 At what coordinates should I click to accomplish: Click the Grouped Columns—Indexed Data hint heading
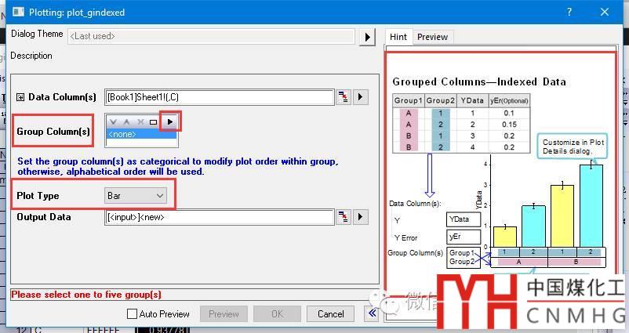[479, 81]
